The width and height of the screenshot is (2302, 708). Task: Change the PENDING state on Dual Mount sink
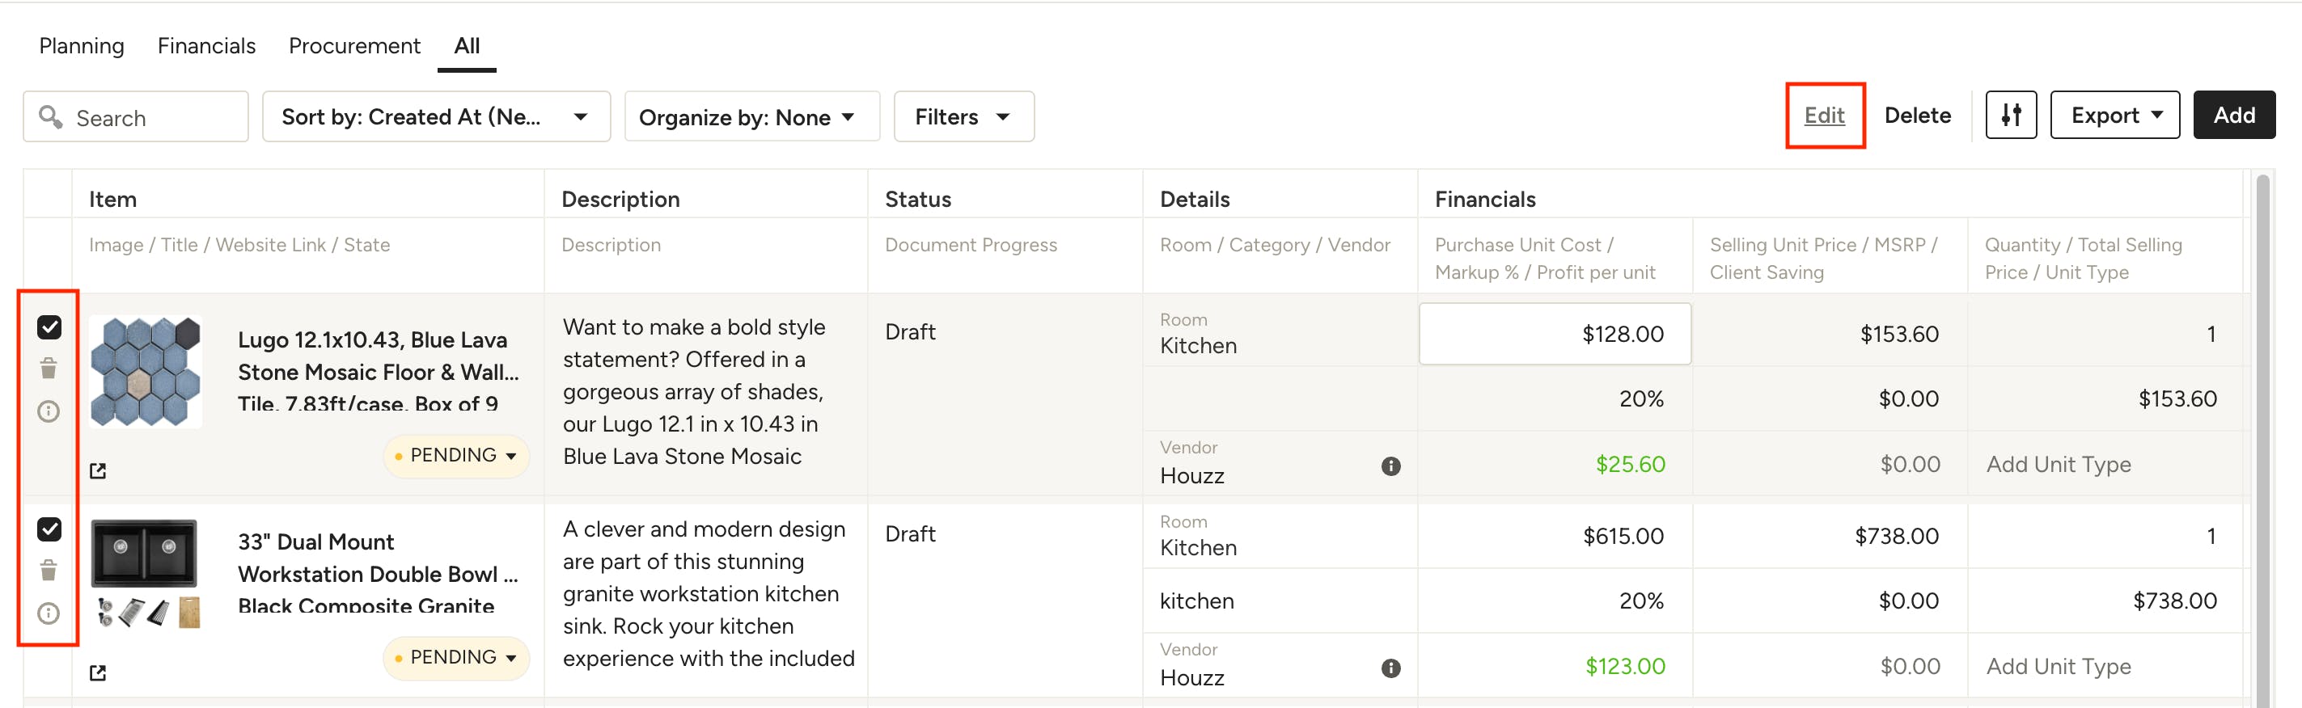click(x=455, y=657)
